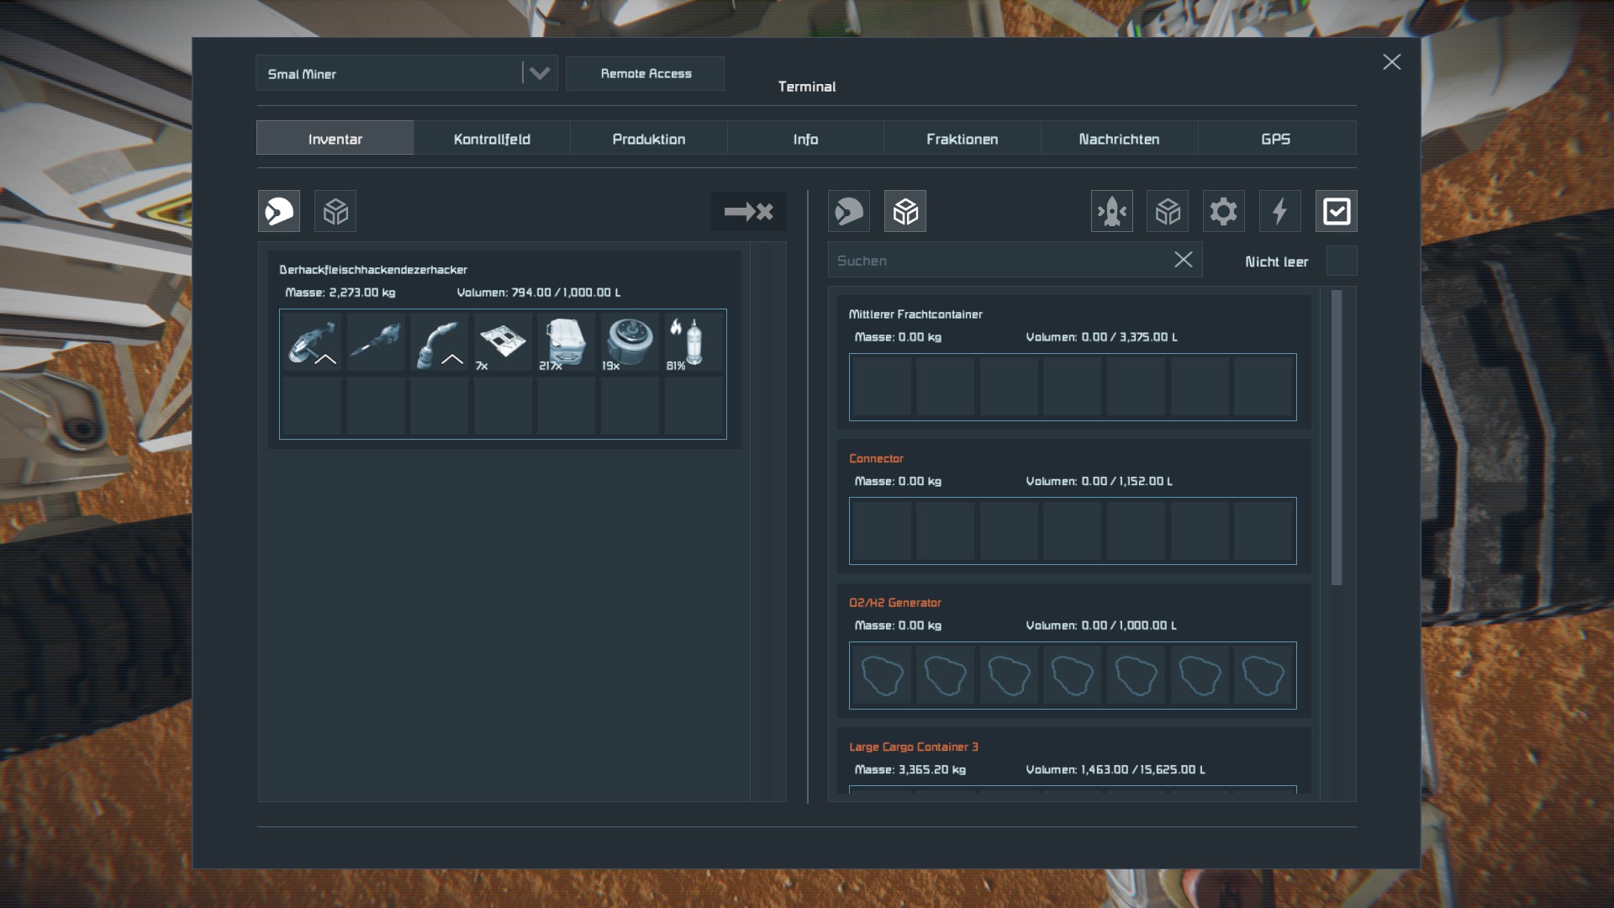The image size is (1614, 908).
Task: Click the right inventory list scrollbar
Action: coord(1337,437)
